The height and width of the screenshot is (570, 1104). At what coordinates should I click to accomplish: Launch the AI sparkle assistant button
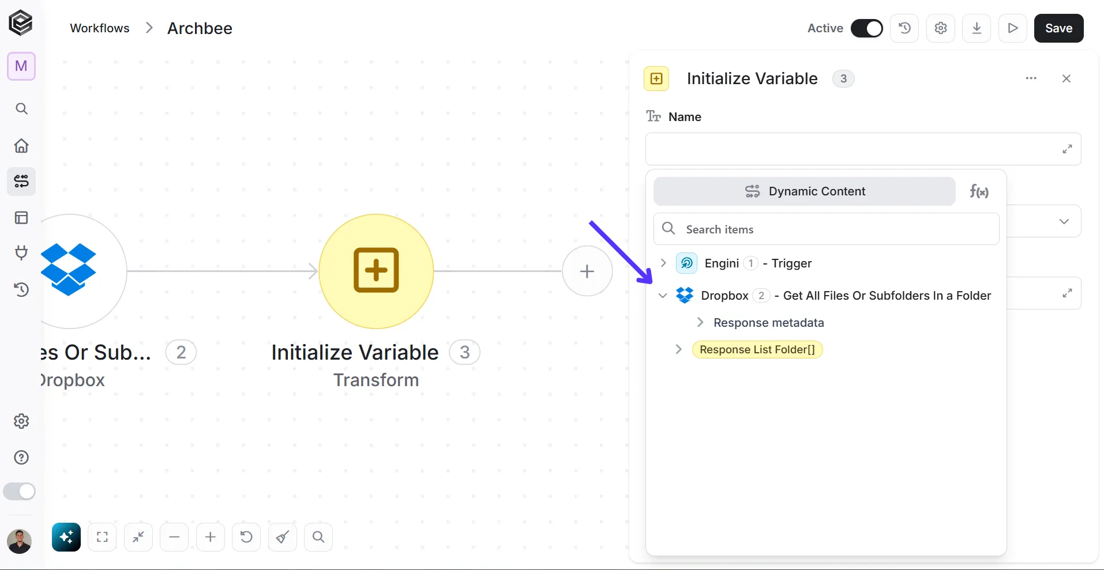66,537
